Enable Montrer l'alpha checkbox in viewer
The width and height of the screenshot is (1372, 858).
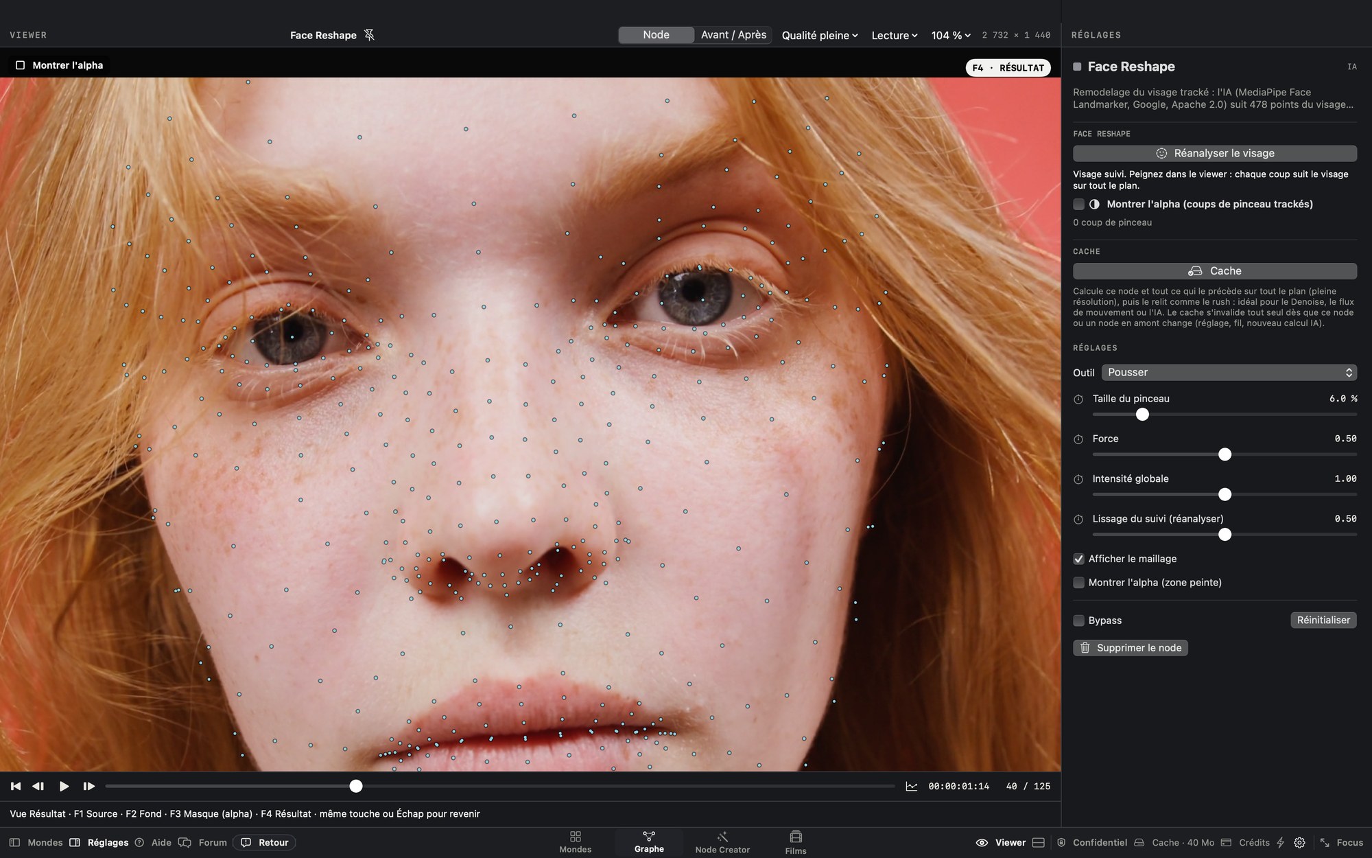tap(21, 65)
